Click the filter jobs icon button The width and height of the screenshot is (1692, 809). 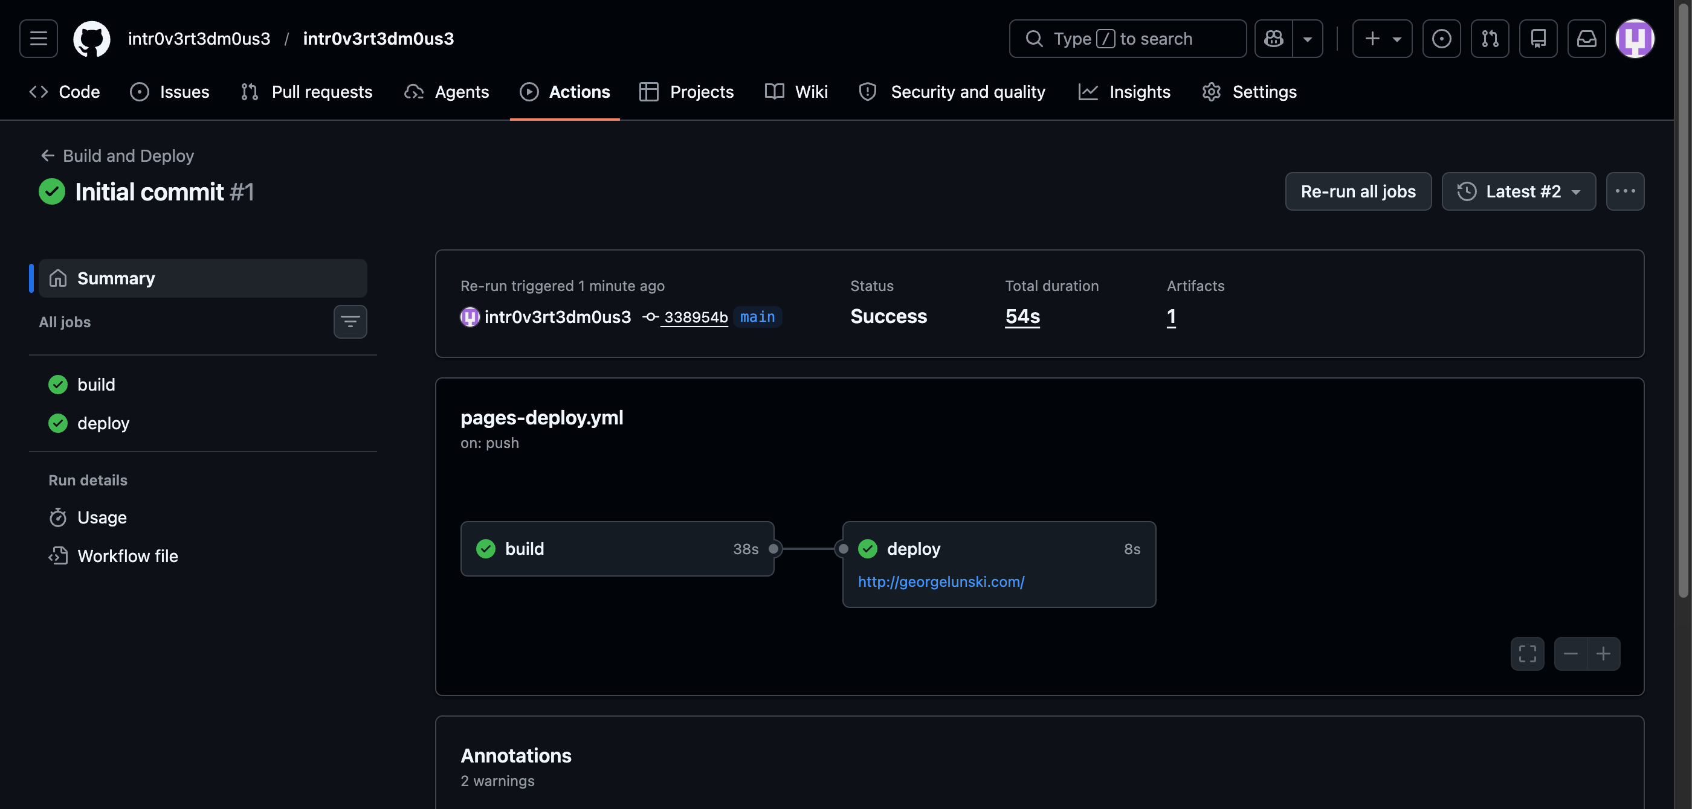click(350, 322)
